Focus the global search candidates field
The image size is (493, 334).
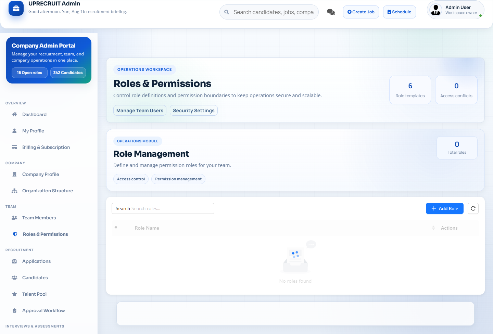point(269,12)
